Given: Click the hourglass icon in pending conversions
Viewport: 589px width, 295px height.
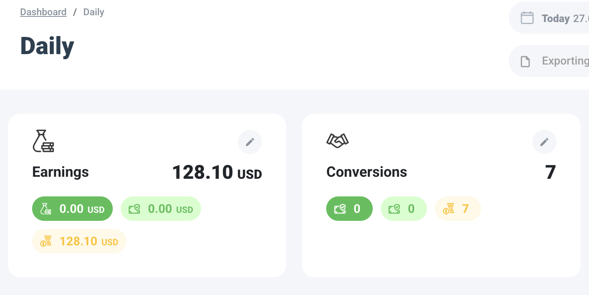Looking at the screenshot, I should (x=449, y=208).
